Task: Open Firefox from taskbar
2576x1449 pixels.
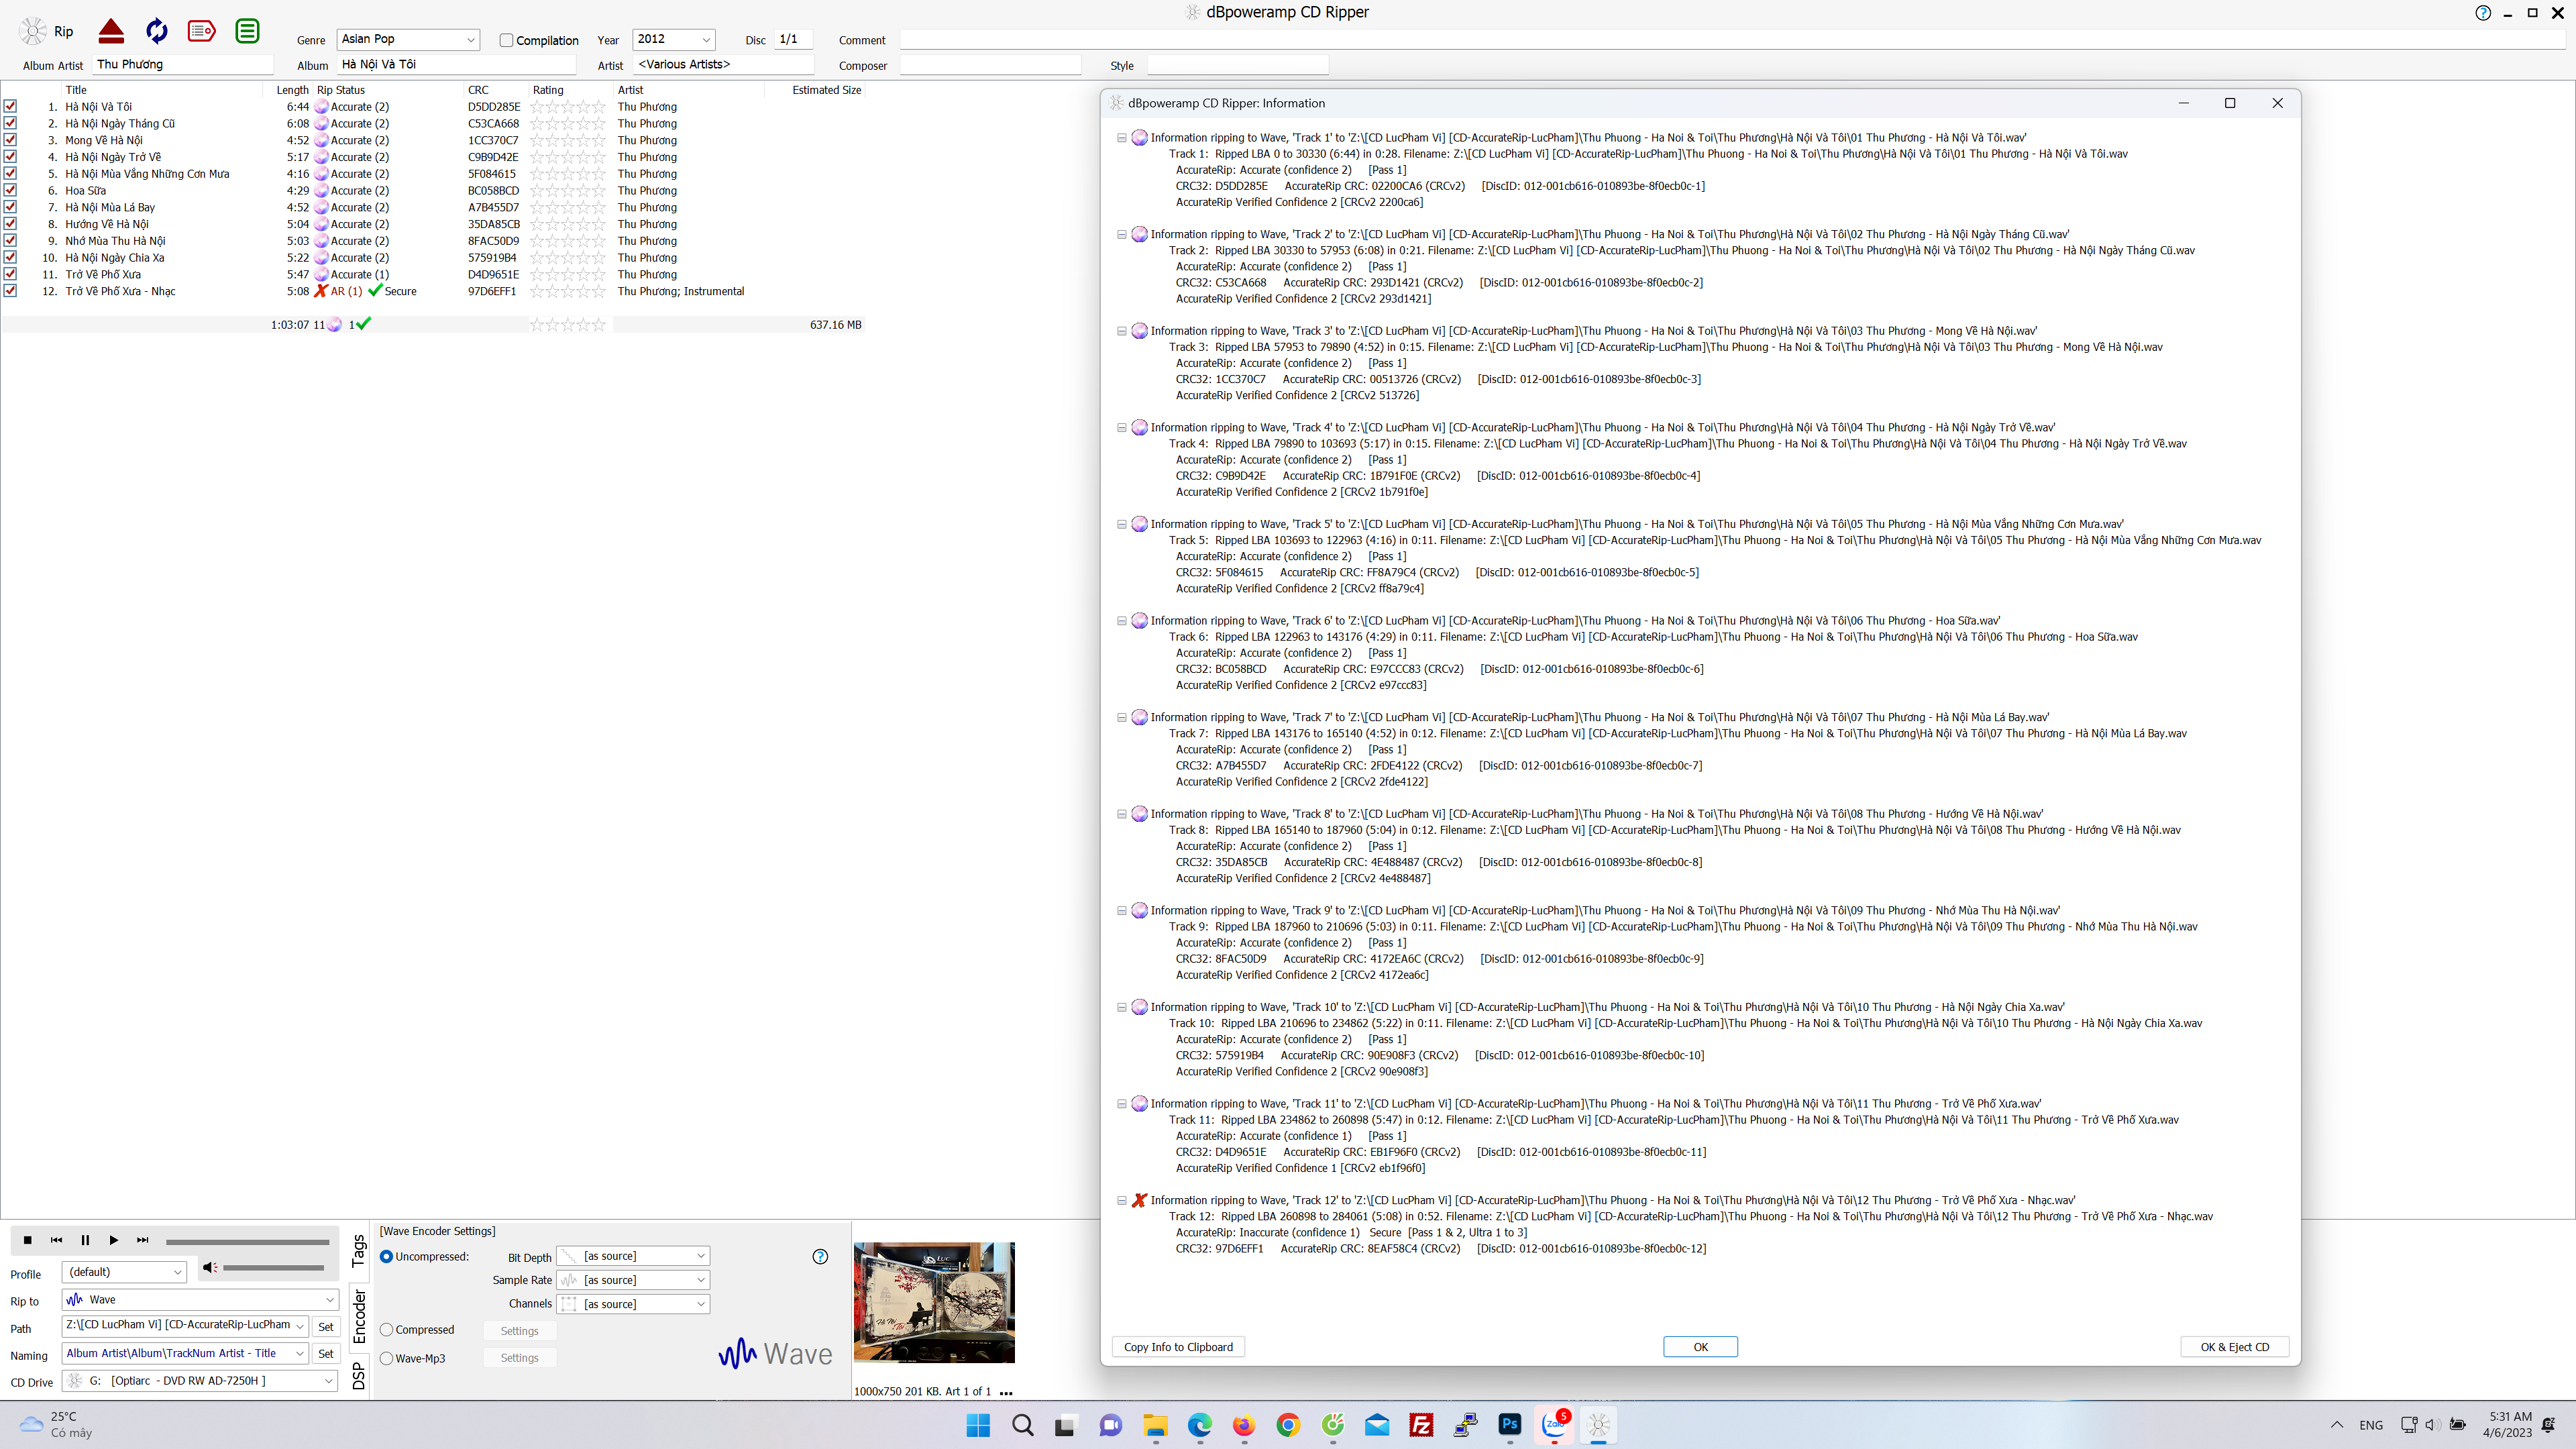Action: (x=1243, y=1425)
